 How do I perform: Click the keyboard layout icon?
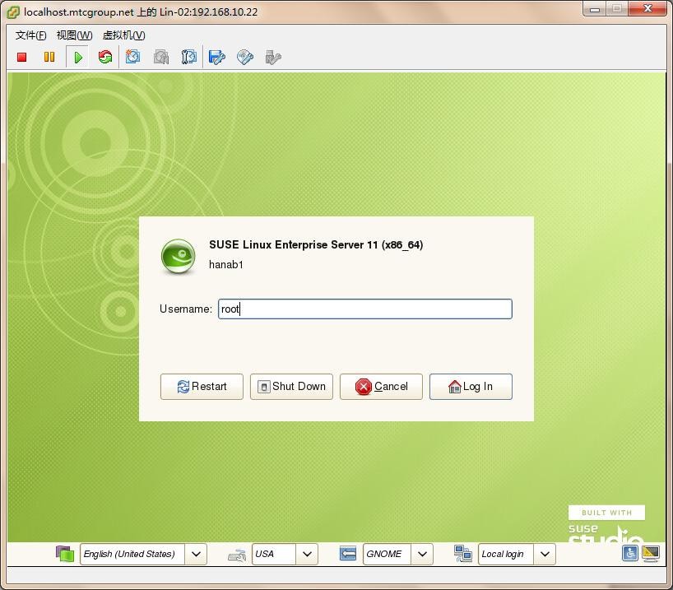[236, 555]
